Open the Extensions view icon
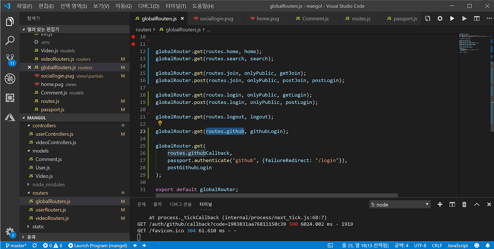 coord(10,98)
